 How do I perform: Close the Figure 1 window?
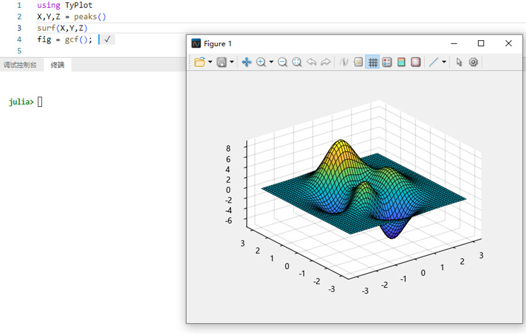point(508,43)
